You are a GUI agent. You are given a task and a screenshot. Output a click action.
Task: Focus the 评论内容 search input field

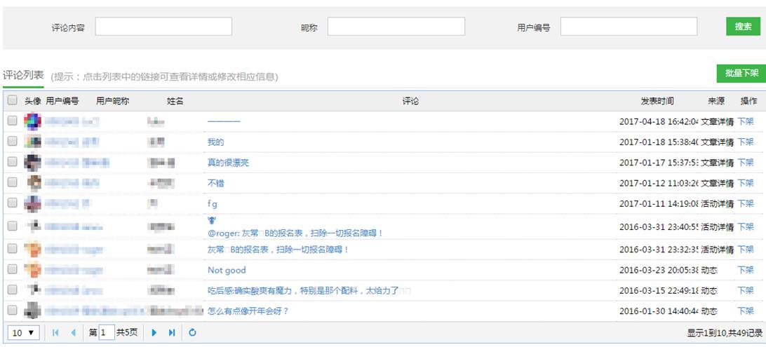[163, 27]
